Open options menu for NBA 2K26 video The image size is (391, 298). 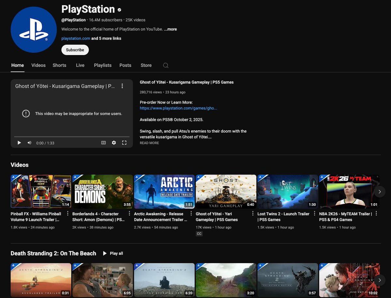pos(376,214)
